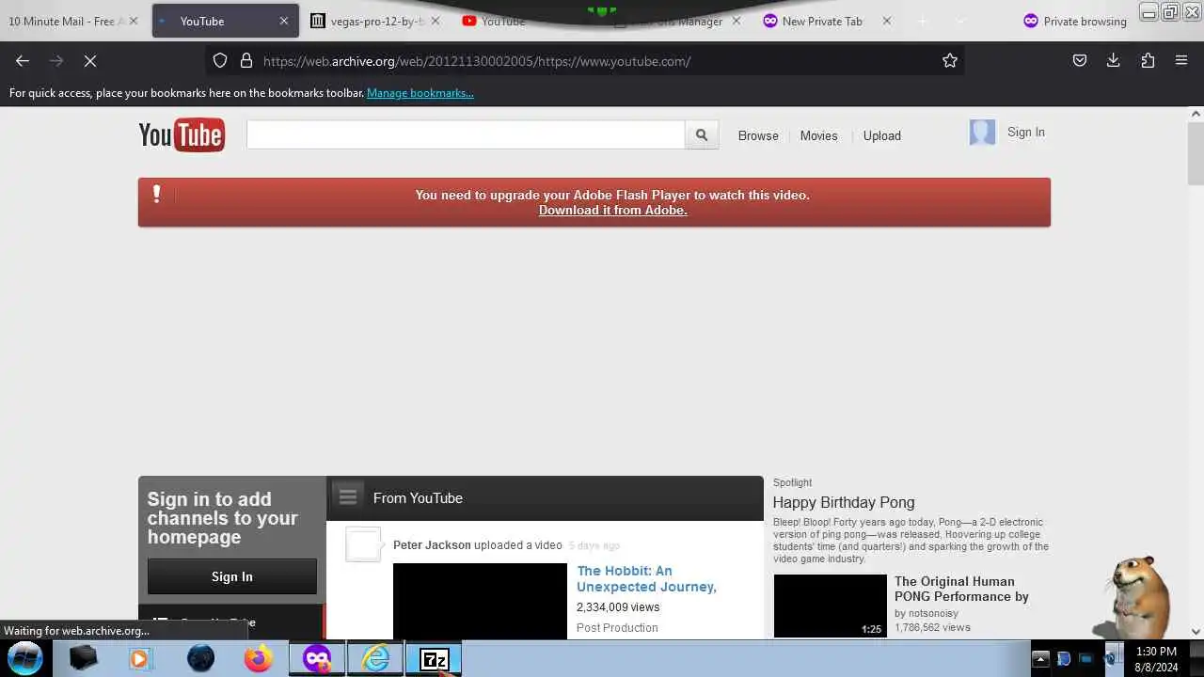Image resolution: width=1204 pixels, height=677 pixels.
Task: Open the Pocket save icon in the toolbar
Action: (x=1080, y=60)
